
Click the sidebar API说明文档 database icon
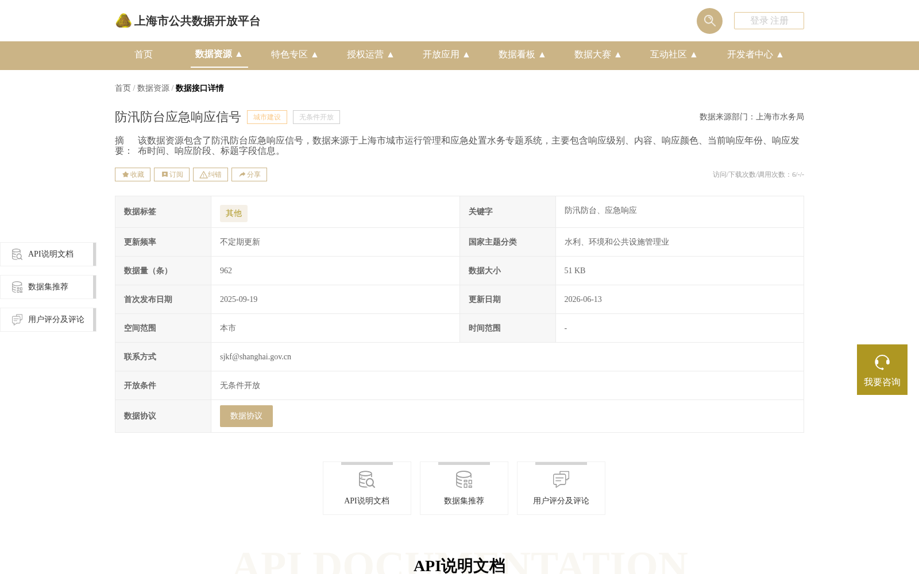(17, 254)
